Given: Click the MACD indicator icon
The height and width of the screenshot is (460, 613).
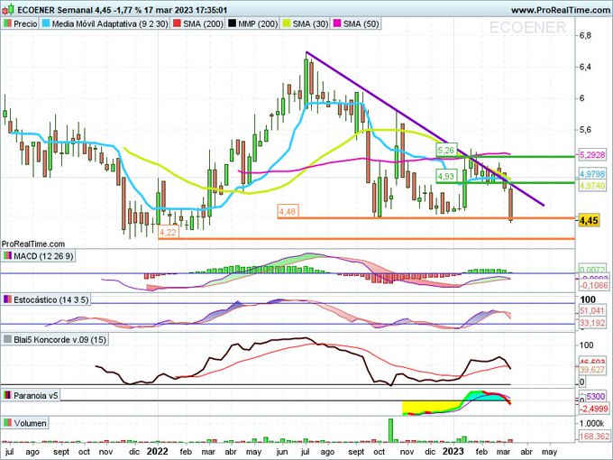Looking at the screenshot, I should 7,256.
